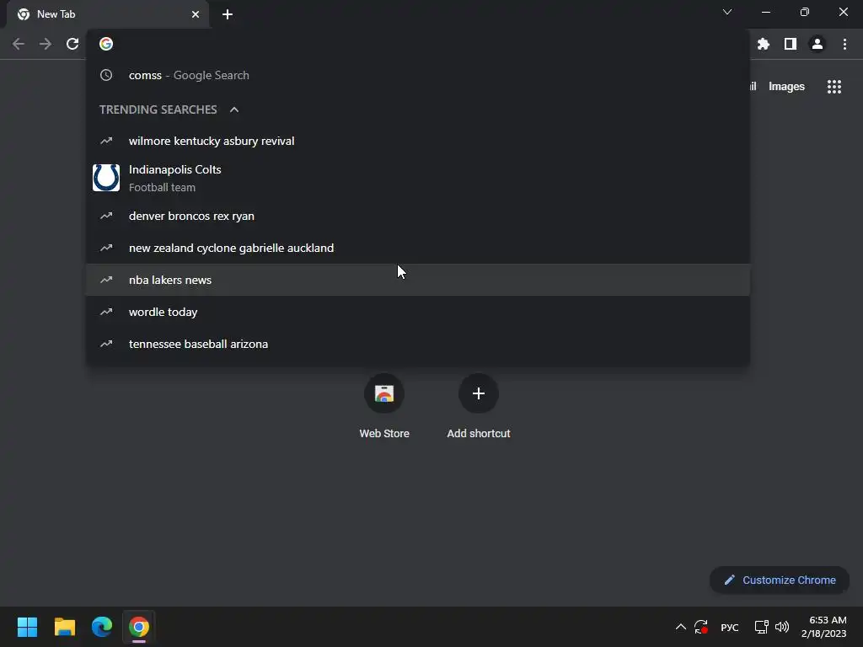Choose wilmore kentucky asbury revival suggestion

tap(418, 141)
